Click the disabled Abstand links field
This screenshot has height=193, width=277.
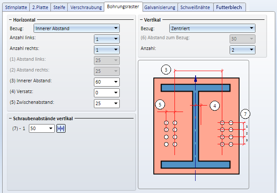point(107,60)
